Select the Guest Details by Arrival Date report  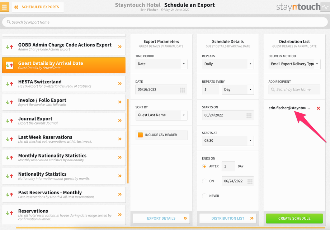pyautogui.click(x=64, y=65)
